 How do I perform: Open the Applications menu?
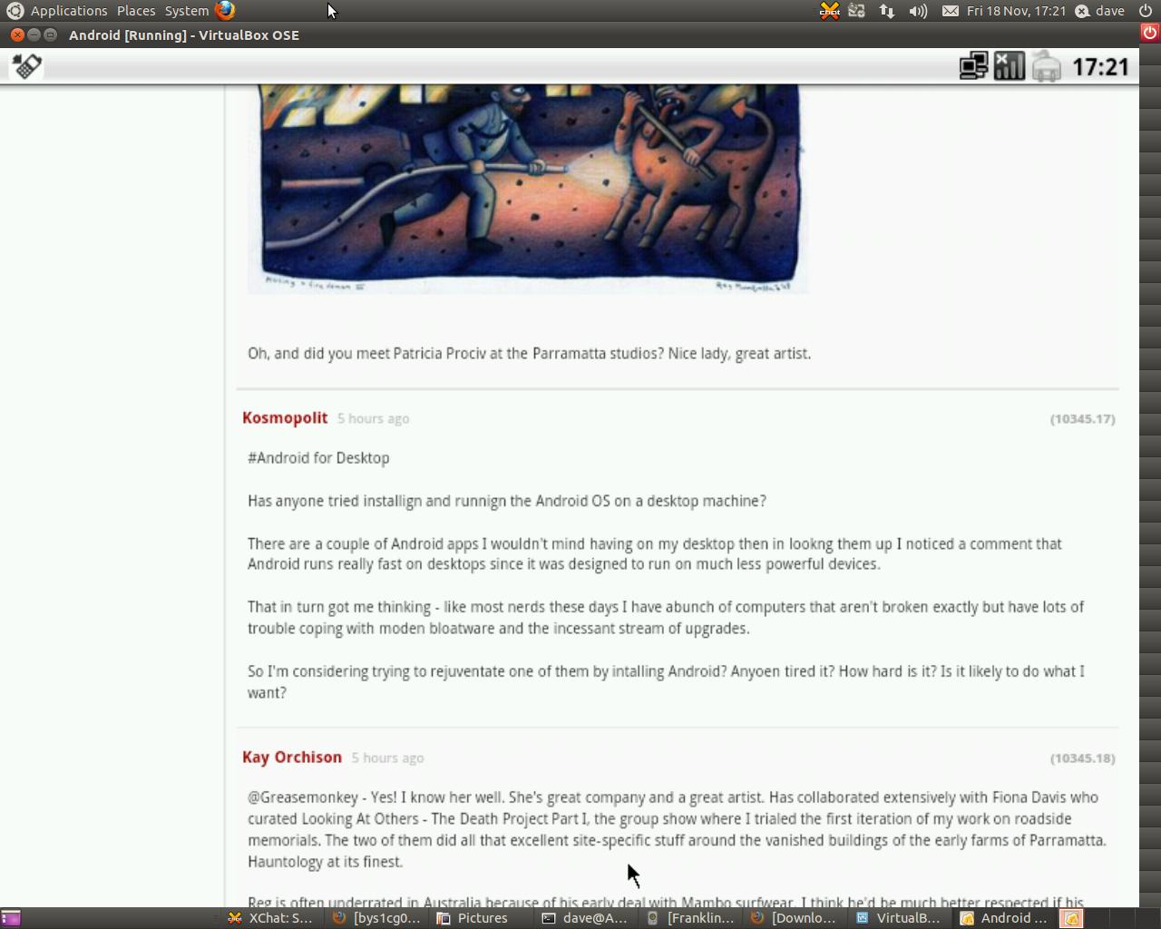[69, 11]
